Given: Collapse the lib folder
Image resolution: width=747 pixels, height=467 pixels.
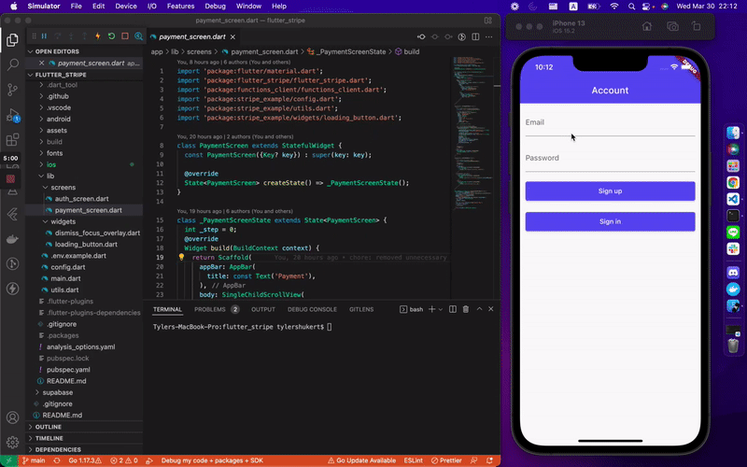Looking at the screenshot, I should click(49, 176).
